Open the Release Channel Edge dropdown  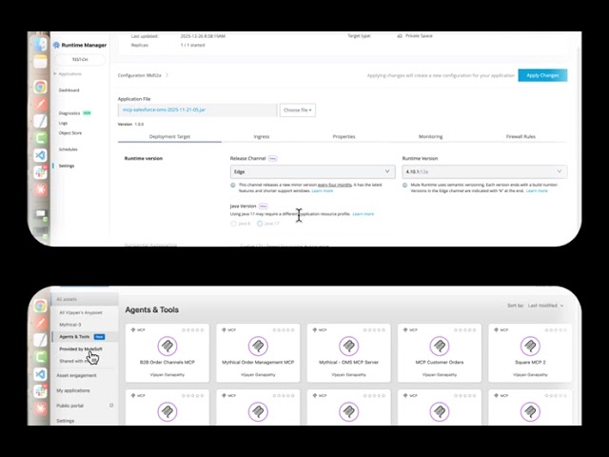313,171
